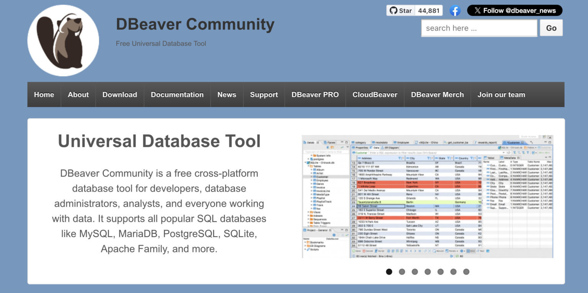Viewport: 588px width, 293px height.
Task: Open the Documentation menu
Action: (177, 94)
